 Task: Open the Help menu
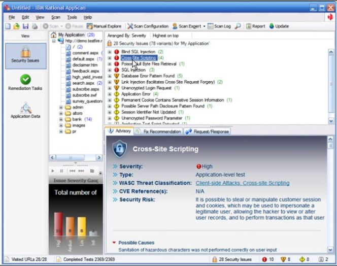[x=88, y=17]
